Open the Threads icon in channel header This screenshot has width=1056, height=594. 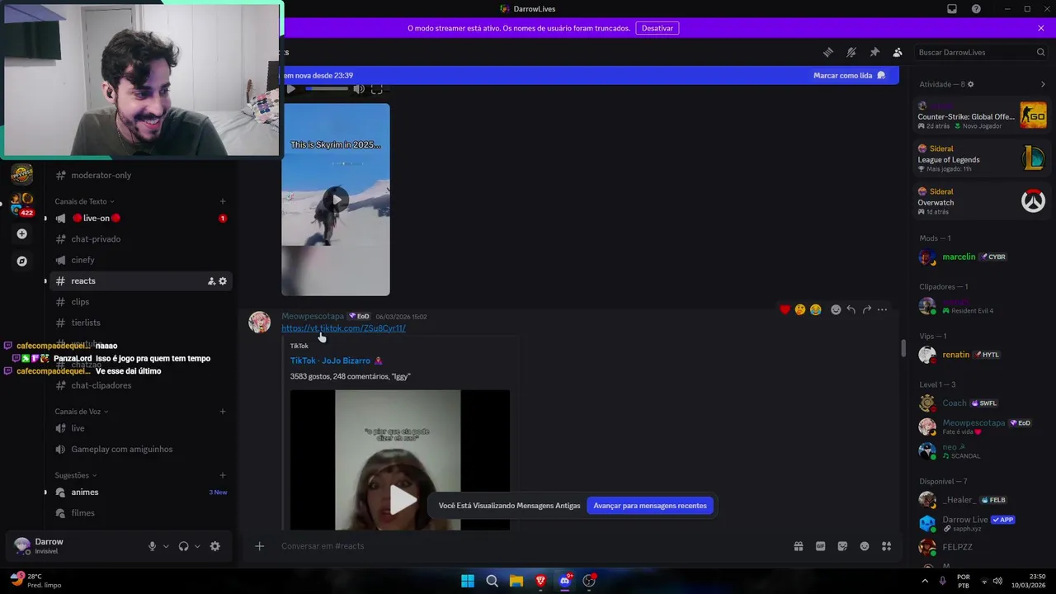pyautogui.click(x=828, y=52)
